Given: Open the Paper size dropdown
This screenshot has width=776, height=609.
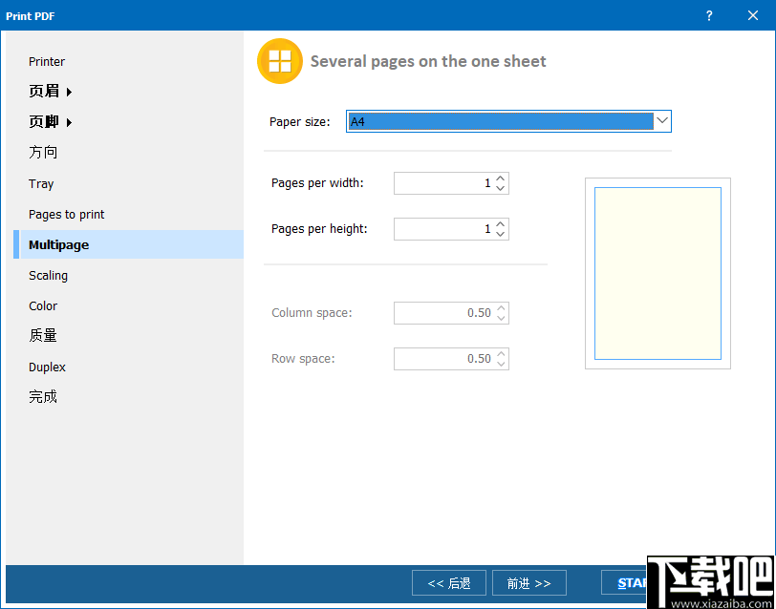Looking at the screenshot, I should click(x=661, y=120).
